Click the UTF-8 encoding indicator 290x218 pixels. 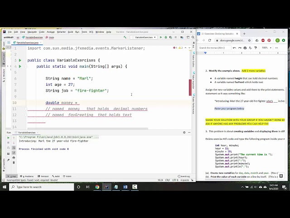pyautogui.click(x=175, y=180)
